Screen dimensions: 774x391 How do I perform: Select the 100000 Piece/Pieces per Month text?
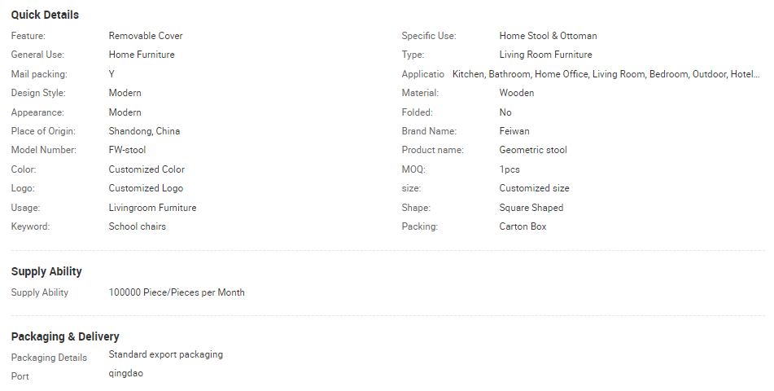click(177, 292)
